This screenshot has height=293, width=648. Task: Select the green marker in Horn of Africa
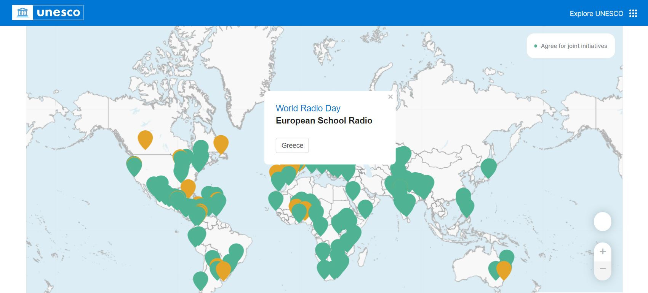[365, 207]
